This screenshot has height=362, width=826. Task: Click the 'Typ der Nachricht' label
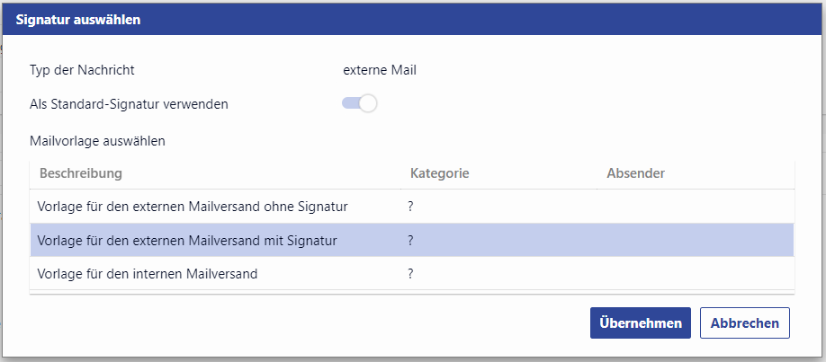click(82, 69)
